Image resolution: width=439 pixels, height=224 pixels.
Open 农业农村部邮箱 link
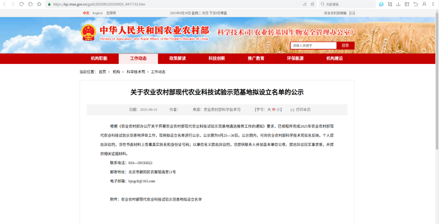click(x=335, y=13)
